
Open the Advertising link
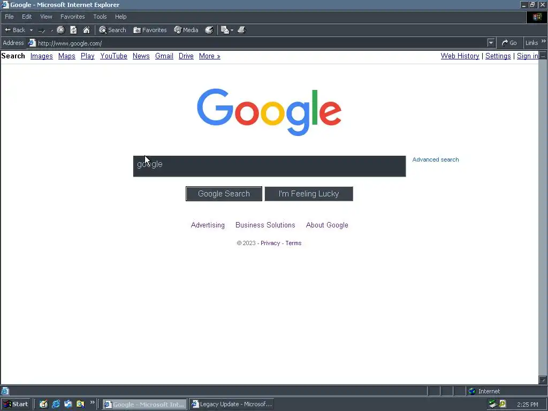click(x=208, y=225)
